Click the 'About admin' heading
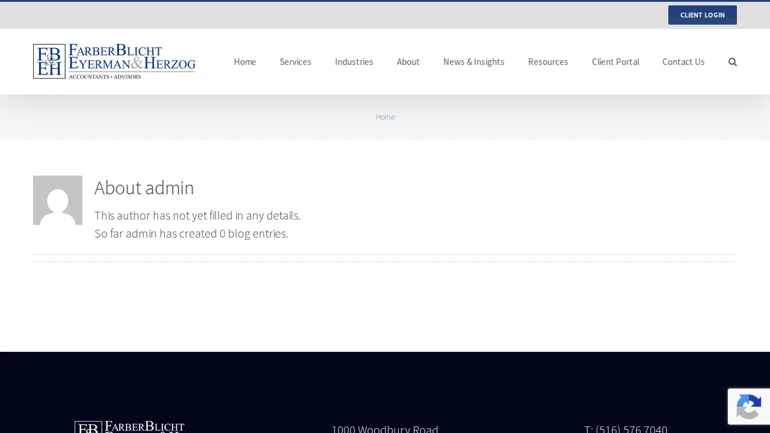Screen dimensions: 770x433 (x=144, y=188)
